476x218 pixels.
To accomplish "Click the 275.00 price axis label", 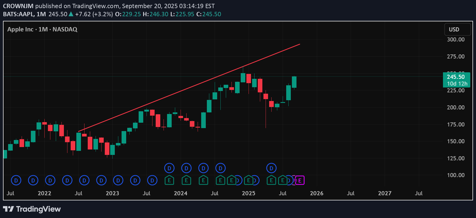I will 456,57.
